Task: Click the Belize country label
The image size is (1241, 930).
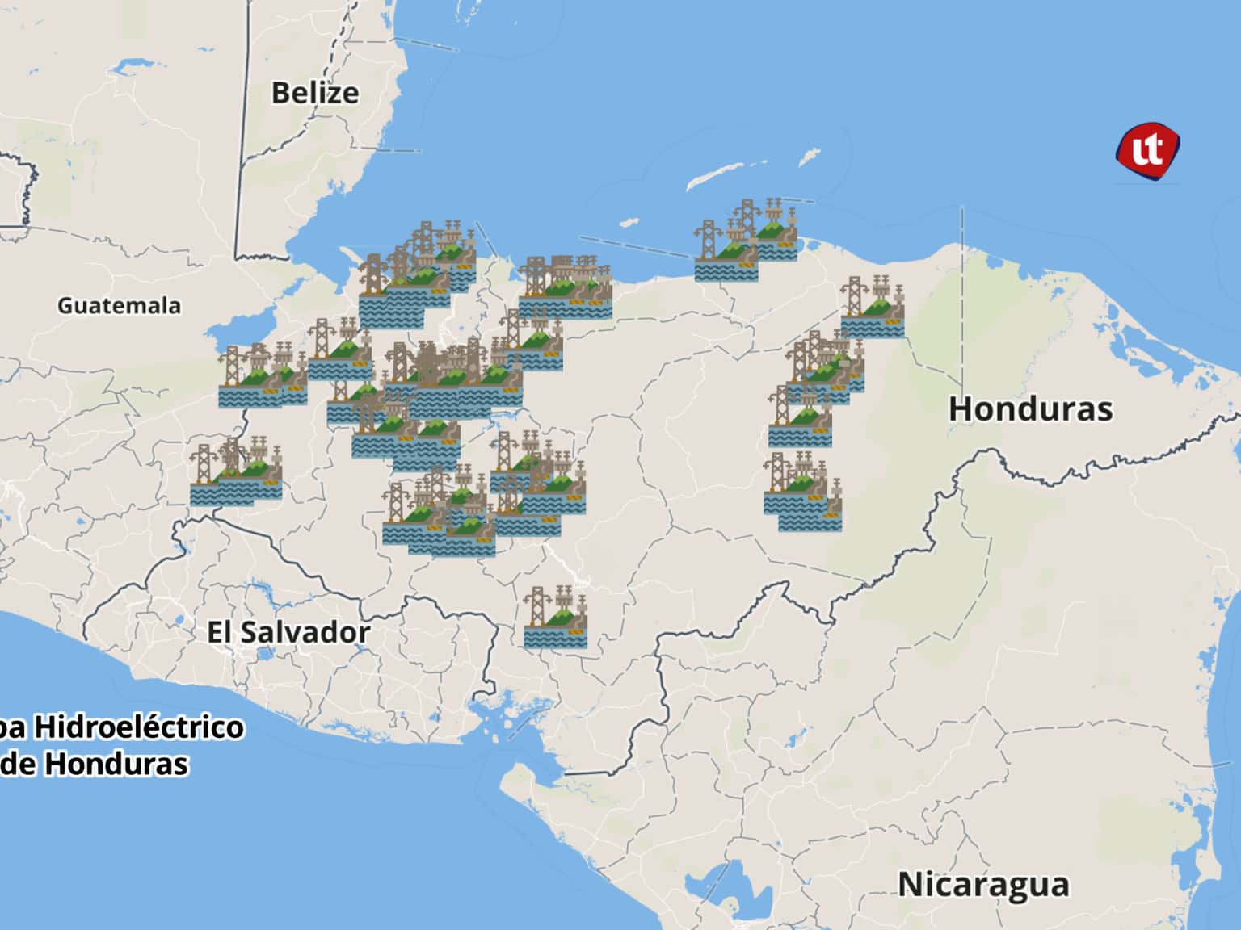Action: [x=315, y=93]
